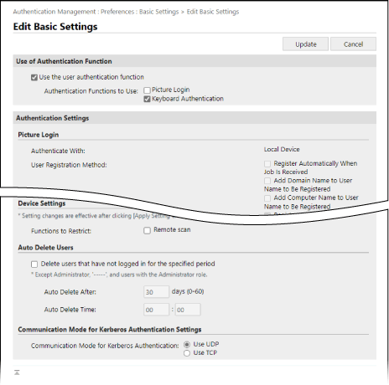Enable the Picture Login checkbox
389x385 pixels.
147,90
